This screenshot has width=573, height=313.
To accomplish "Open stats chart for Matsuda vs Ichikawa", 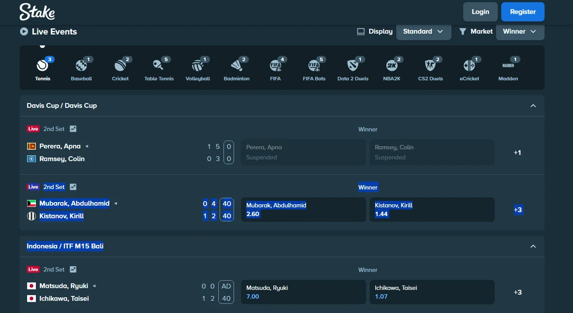I will tap(73, 269).
